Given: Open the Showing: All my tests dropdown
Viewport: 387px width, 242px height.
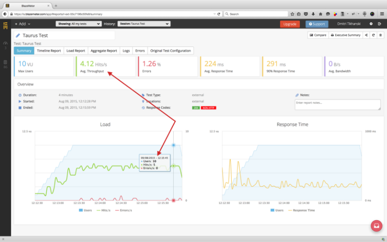Looking at the screenshot, I should click(78, 24).
